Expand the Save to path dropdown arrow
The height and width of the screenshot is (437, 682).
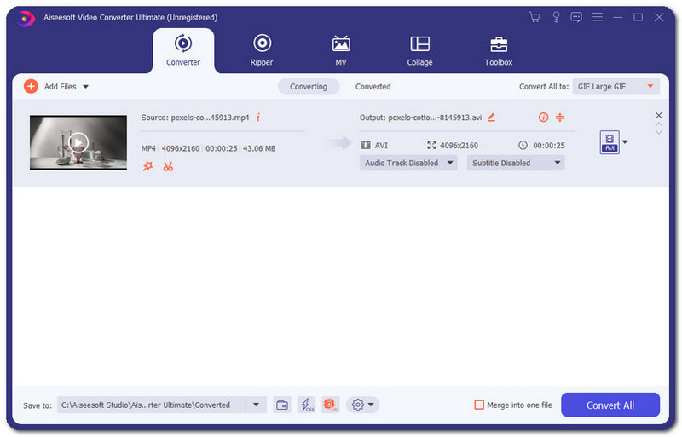point(257,405)
